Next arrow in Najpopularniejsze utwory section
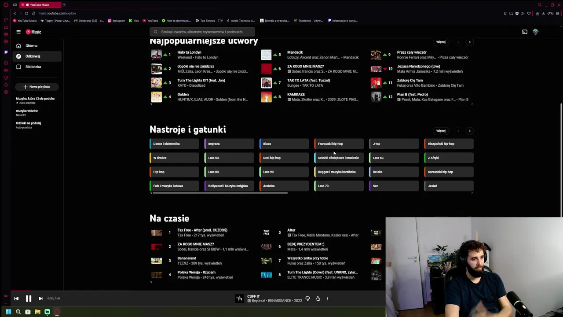 click(469, 42)
